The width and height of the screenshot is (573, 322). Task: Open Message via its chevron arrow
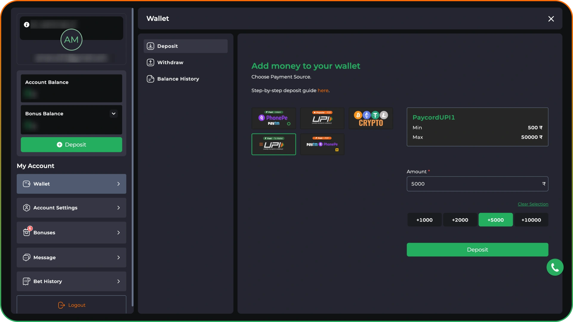(x=118, y=258)
